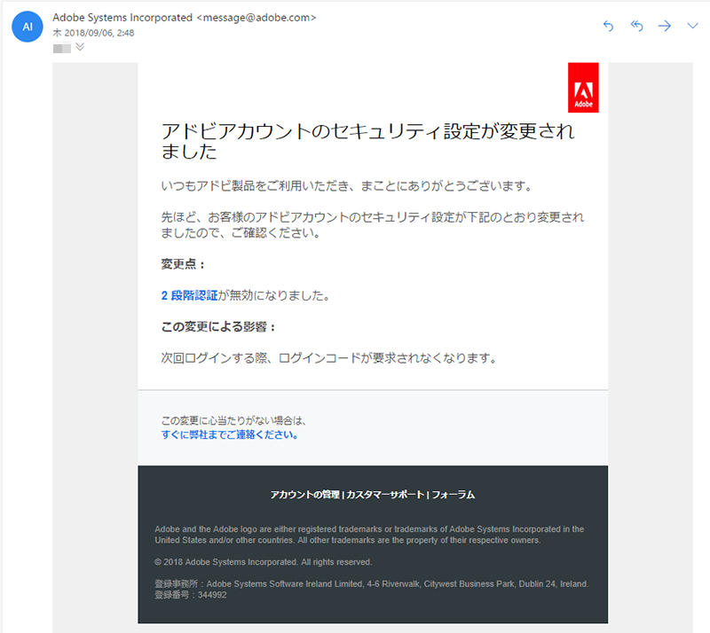710x633 pixels.
Task: Click the Forward arrow icon
Action: 665,27
